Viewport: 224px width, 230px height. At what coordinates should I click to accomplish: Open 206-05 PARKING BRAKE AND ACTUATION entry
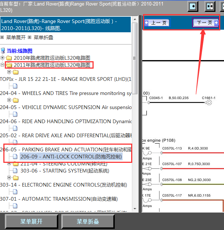pos(65,149)
